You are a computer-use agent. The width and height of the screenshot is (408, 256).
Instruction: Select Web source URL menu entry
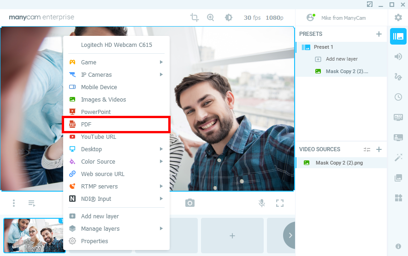pyautogui.click(x=116, y=174)
